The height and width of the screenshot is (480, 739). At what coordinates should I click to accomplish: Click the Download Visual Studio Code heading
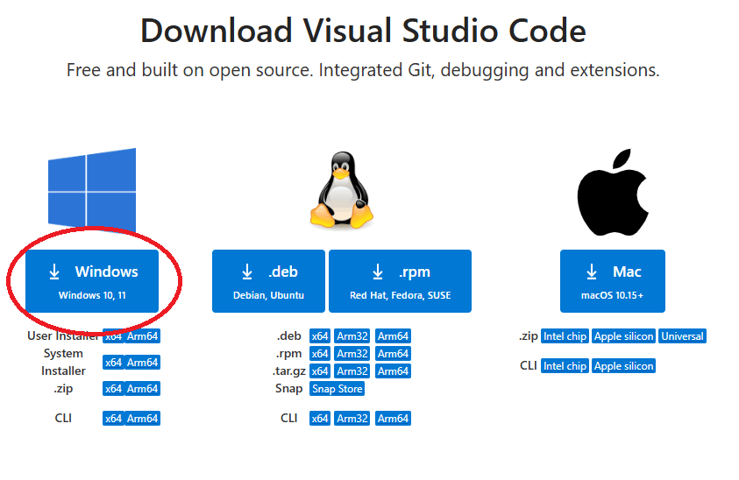click(x=363, y=31)
